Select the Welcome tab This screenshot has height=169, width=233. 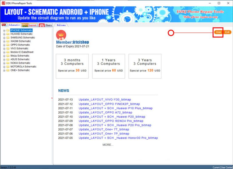(x=61, y=25)
